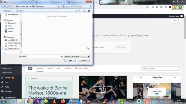Click the Chrome profile avatar icon
The image size is (186, 104).
[x=170, y=7]
